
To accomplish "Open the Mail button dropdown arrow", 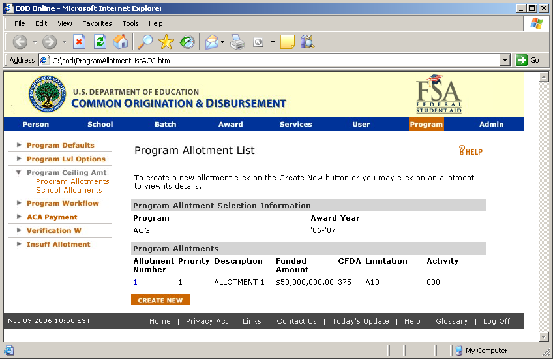I will [223, 42].
